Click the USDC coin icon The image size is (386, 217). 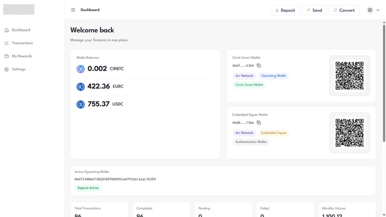click(81, 104)
